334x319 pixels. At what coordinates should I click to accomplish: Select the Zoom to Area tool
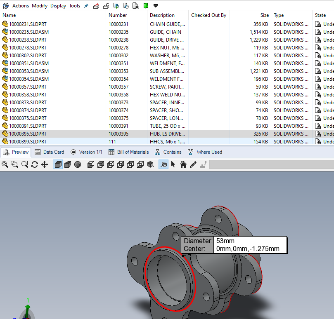pos(15,164)
